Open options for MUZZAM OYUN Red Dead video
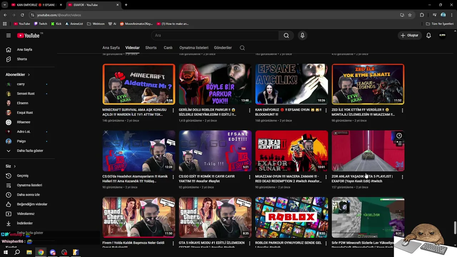 coord(326,177)
